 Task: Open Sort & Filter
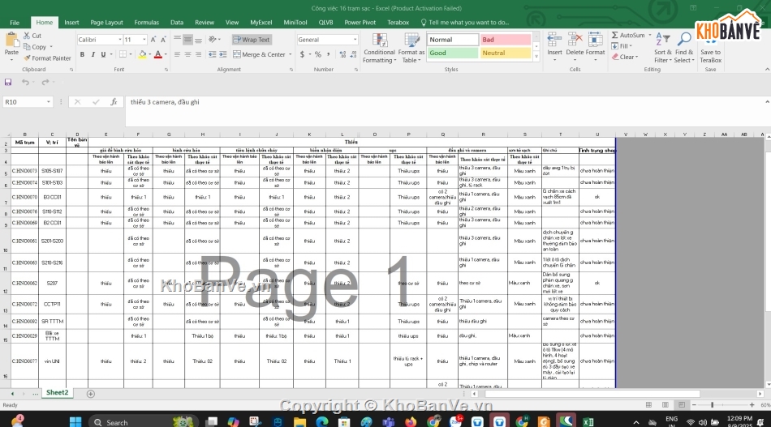coord(663,48)
